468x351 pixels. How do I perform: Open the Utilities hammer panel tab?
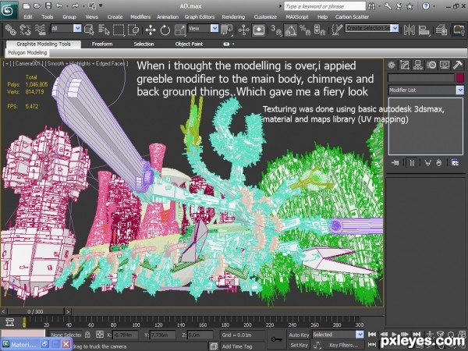pos(458,65)
